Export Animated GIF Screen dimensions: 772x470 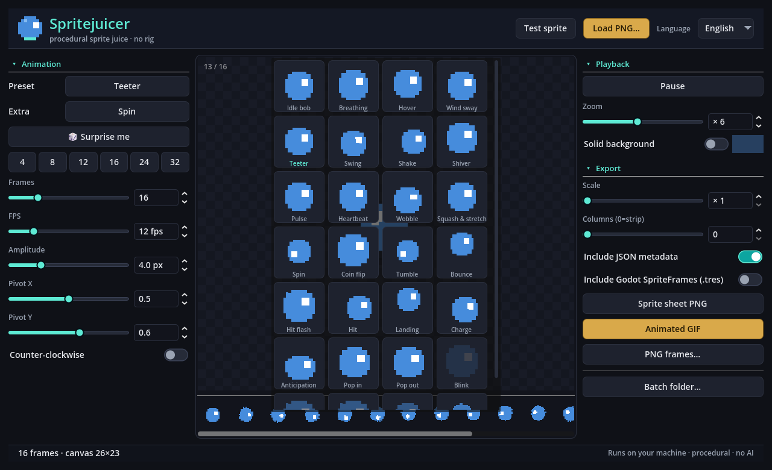[x=672, y=329]
